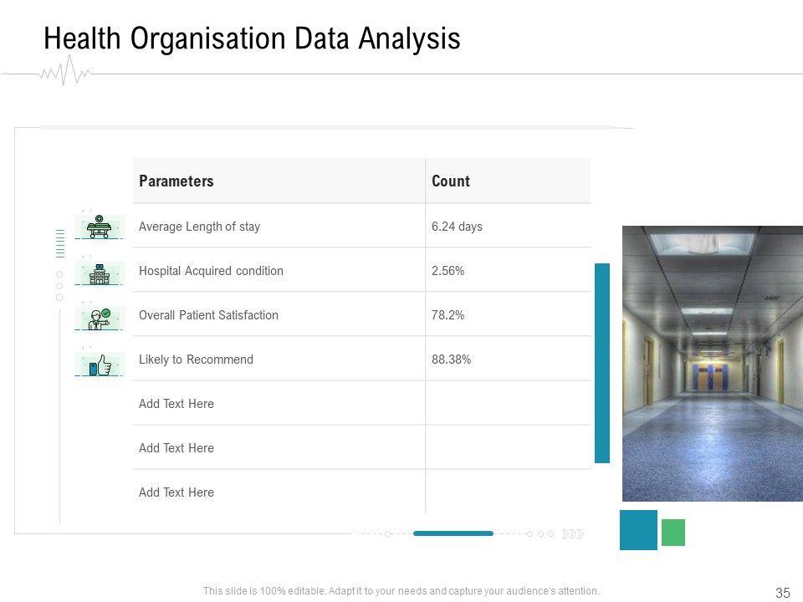The width and height of the screenshot is (803, 602).
Task: Click the Count column header
Action: pos(451,181)
